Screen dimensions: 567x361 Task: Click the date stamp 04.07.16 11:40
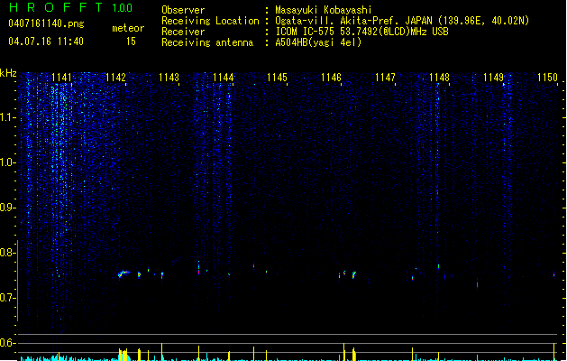click(x=46, y=42)
